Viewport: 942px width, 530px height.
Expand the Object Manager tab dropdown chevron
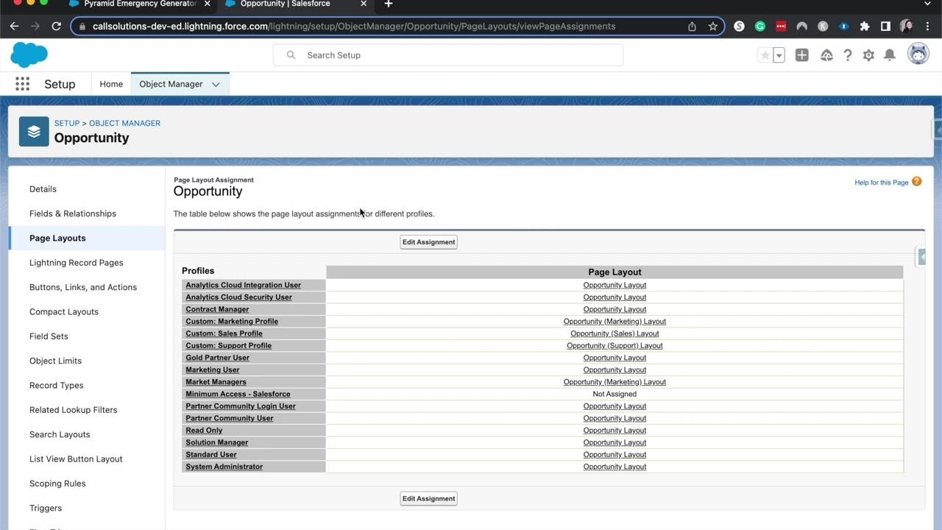pos(216,85)
